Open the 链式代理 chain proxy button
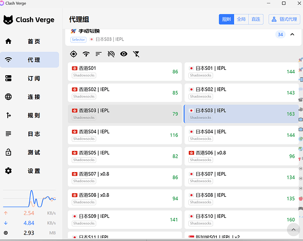 284,19
